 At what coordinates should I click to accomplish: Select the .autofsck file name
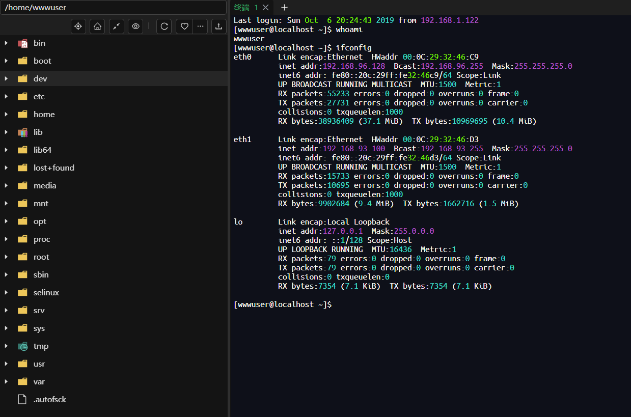tap(50, 399)
